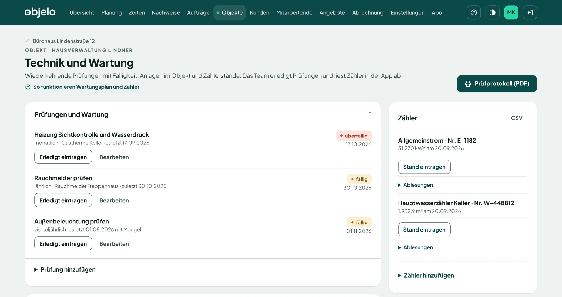562x297 pixels.
Task: Expand Prüfung hinzufügen
Action: tap(65, 269)
